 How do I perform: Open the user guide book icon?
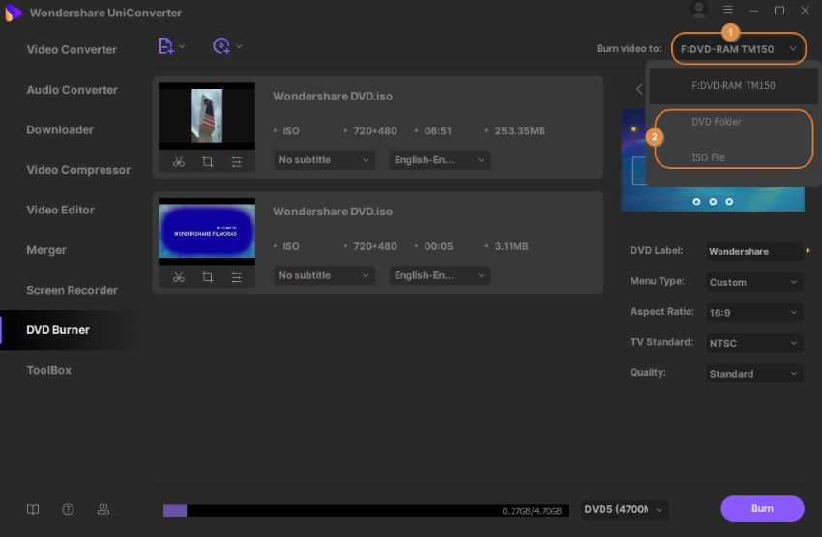33,509
